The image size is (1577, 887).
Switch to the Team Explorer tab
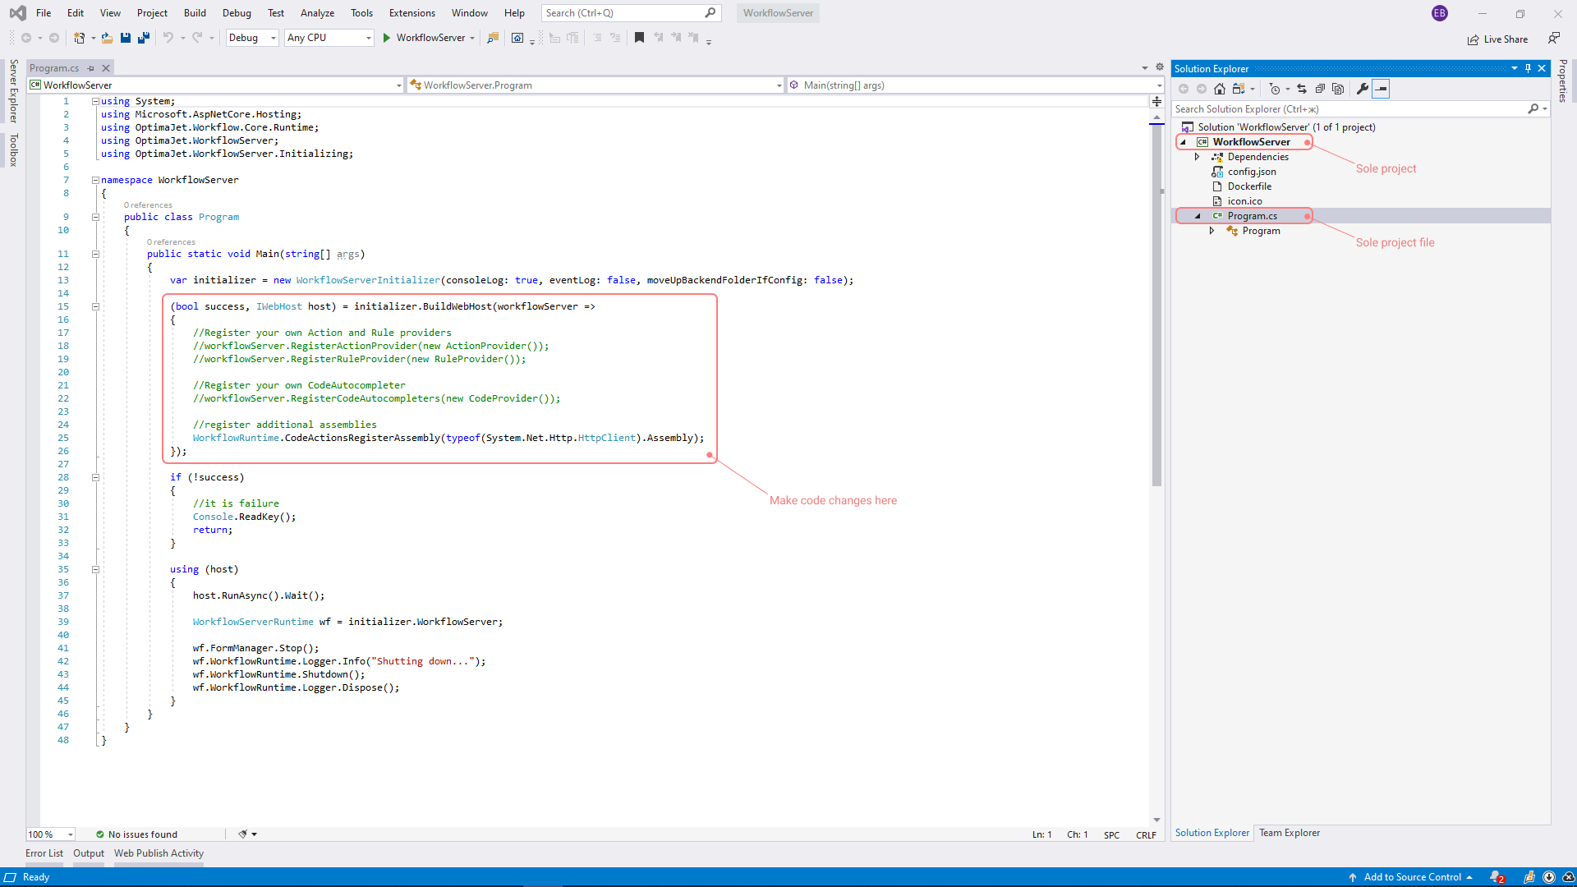[x=1290, y=833]
